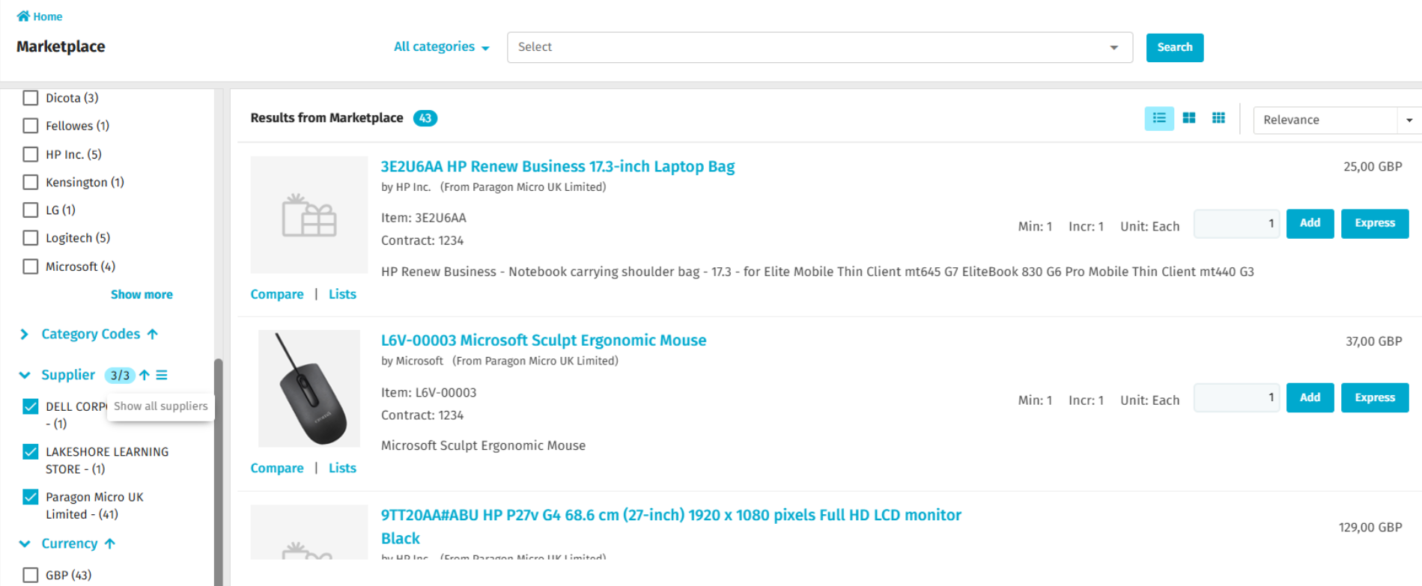Click the Supplier list menu icon
The image size is (1422, 586).
point(162,375)
